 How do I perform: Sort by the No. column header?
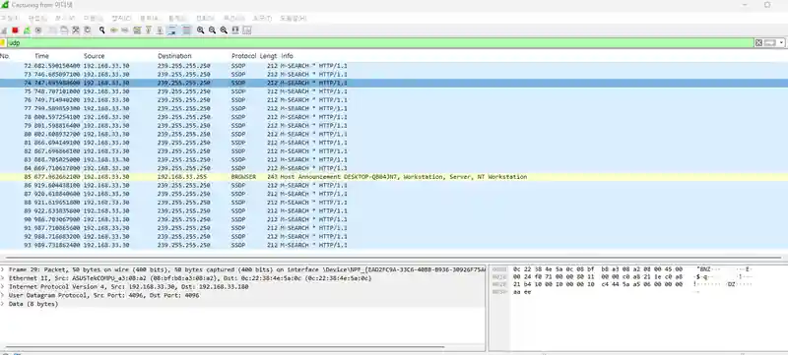pyautogui.click(x=5, y=56)
